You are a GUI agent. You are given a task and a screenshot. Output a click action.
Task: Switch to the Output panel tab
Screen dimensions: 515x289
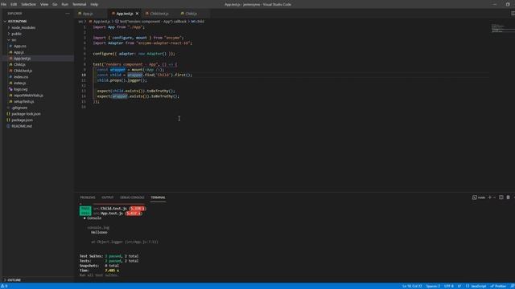click(x=107, y=197)
